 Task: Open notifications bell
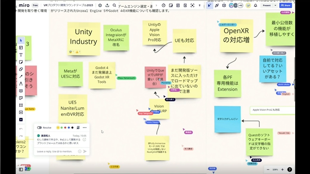tap(255, 5)
